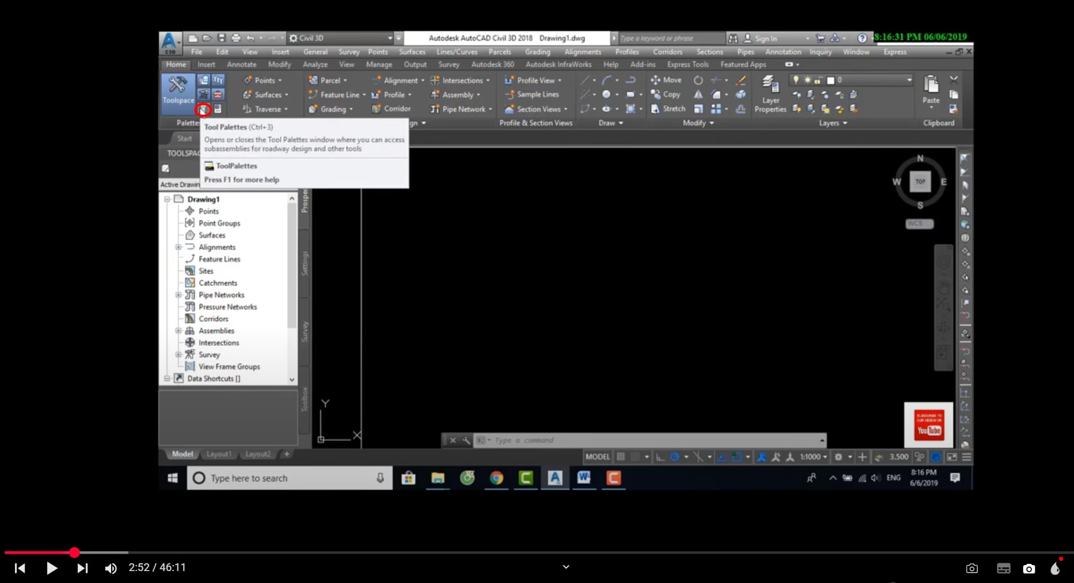Click the Windows Start button
Image resolution: width=1074 pixels, height=583 pixels.
(x=173, y=478)
